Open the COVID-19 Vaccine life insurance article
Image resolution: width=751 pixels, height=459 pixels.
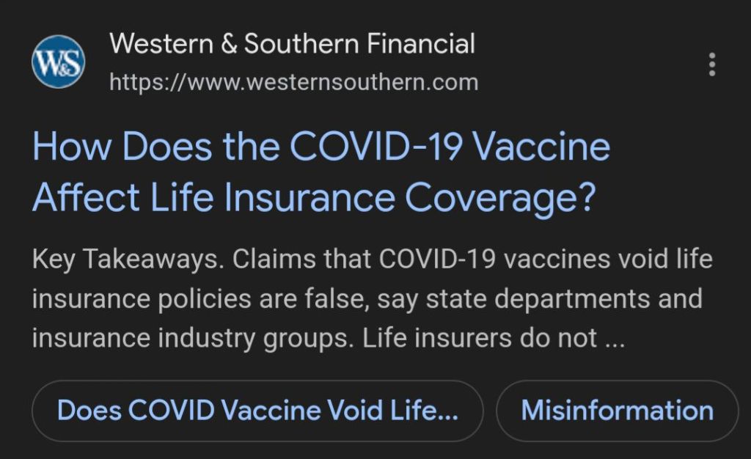coord(320,172)
